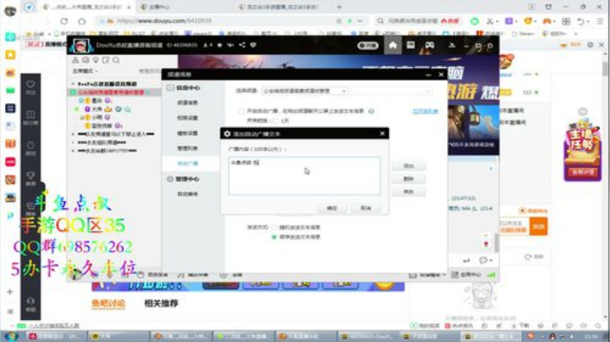Confirm the add broadcast text dialog
Image resolution: width=610 pixels, height=342 pixels.
[332, 208]
